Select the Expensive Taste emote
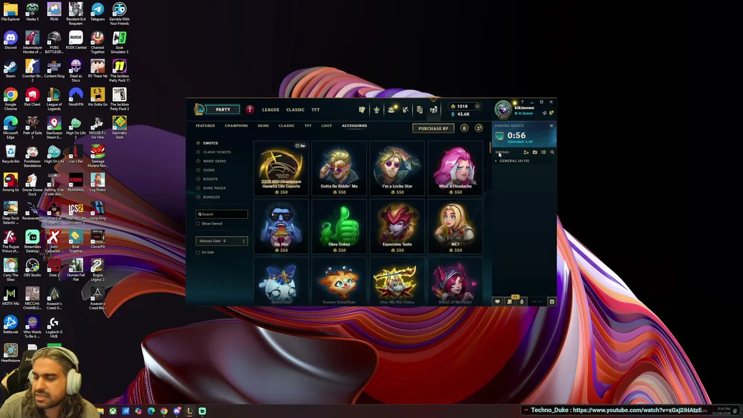743x418 pixels. [397, 227]
